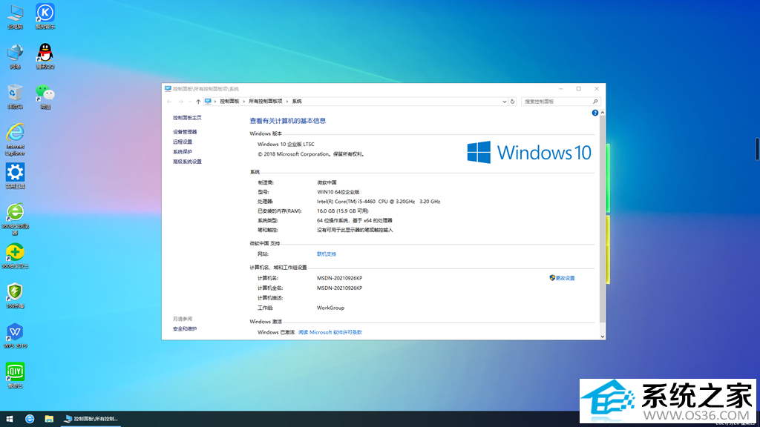Screen dimensions: 760x427
Task: Open the 腾讯QQ penguin desktop icon
Action: [45, 56]
